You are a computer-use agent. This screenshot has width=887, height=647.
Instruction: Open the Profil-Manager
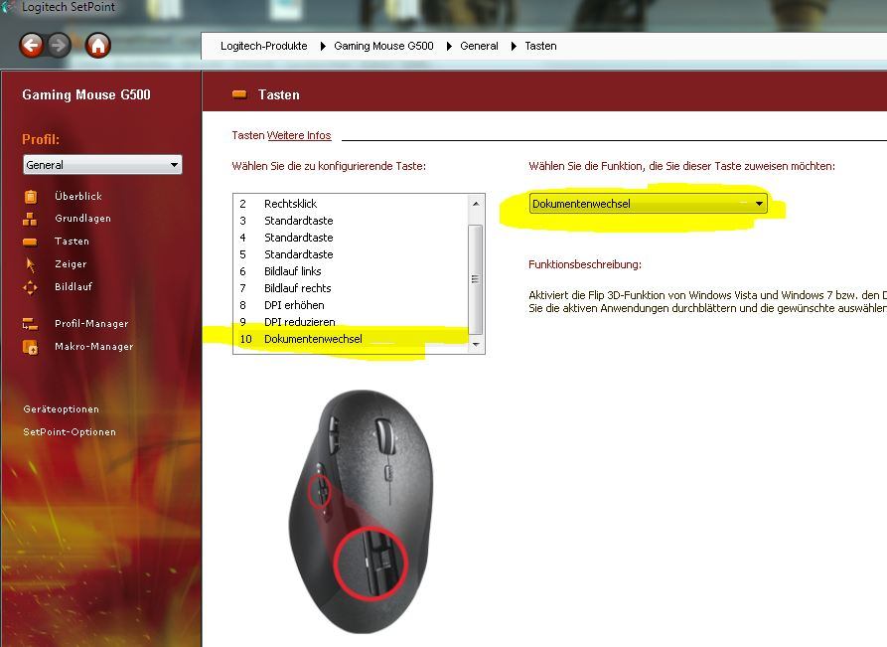91,324
